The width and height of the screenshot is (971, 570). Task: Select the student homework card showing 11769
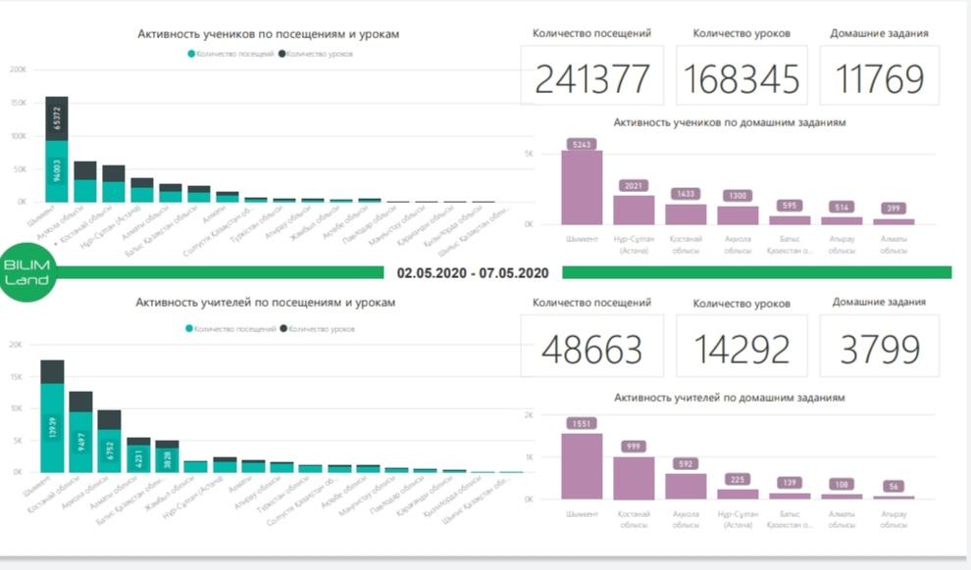tap(879, 76)
